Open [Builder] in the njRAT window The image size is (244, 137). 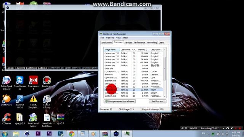(20, 68)
